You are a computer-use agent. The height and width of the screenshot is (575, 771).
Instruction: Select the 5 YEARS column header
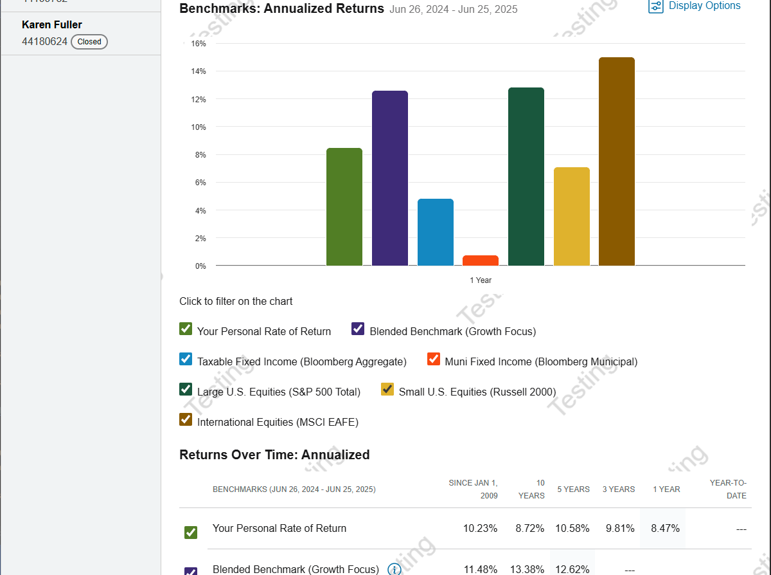(x=573, y=489)
